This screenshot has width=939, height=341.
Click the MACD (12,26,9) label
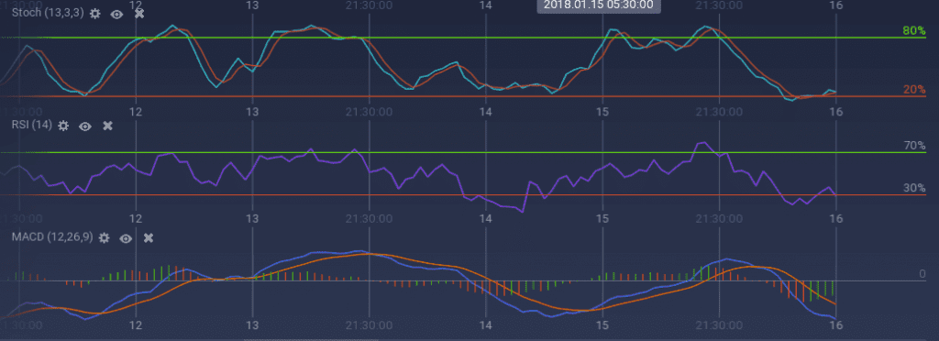click(x=52, y=237)
